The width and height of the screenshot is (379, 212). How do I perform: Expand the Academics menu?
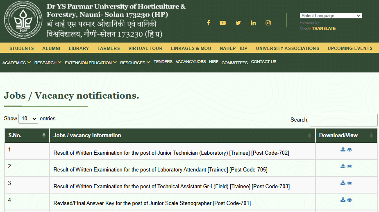(x=16, y=63)
